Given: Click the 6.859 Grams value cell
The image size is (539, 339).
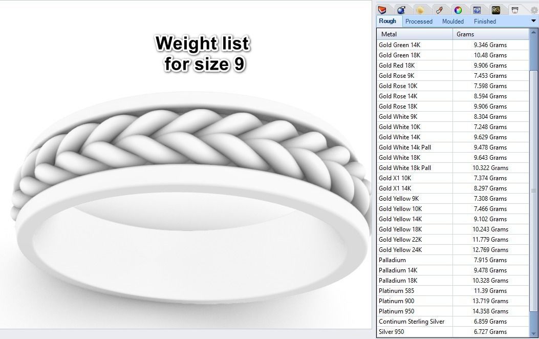Looking at the screenshot, I should 491,322.
